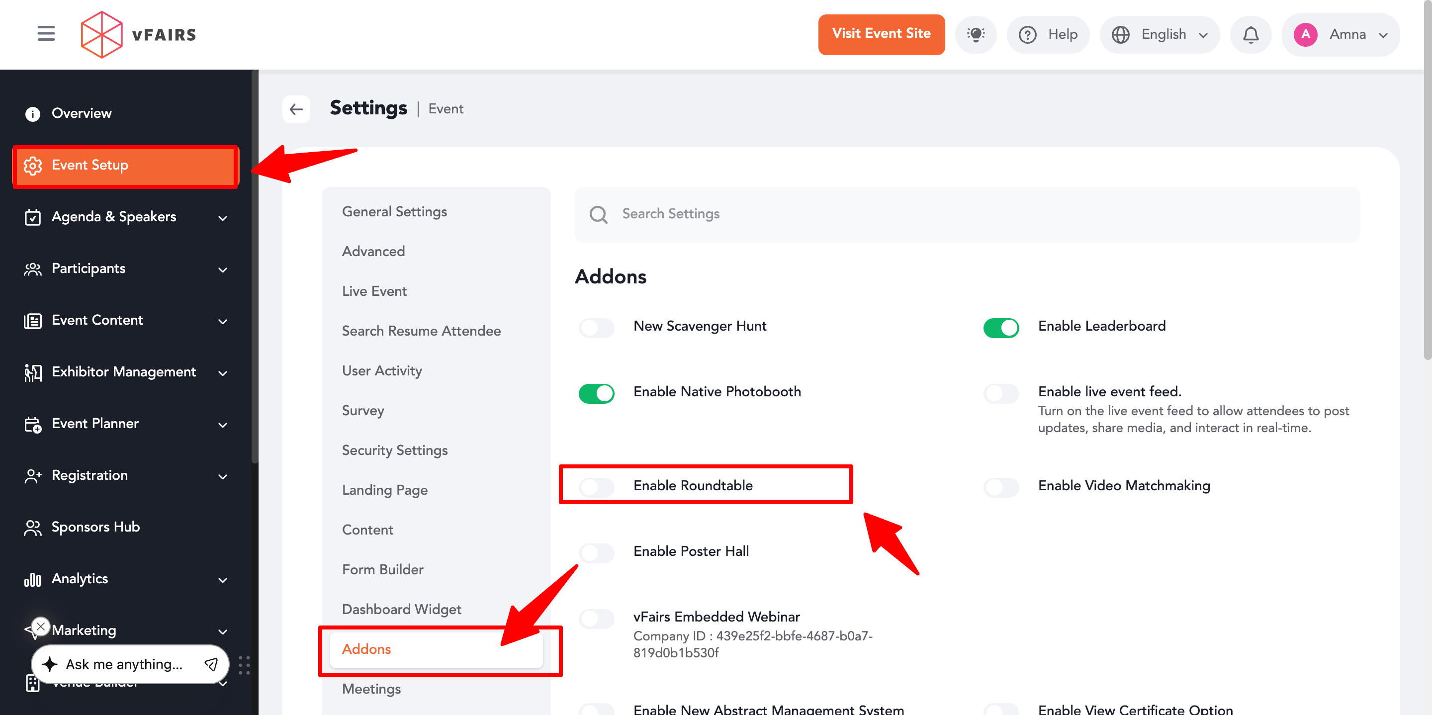Click Visit Event Site button

point(881,34)
